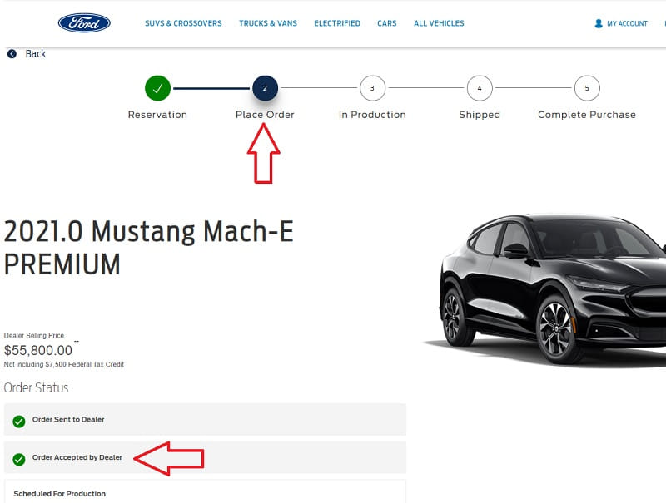Select step 3 In Production circle

(x=372, y=88)
